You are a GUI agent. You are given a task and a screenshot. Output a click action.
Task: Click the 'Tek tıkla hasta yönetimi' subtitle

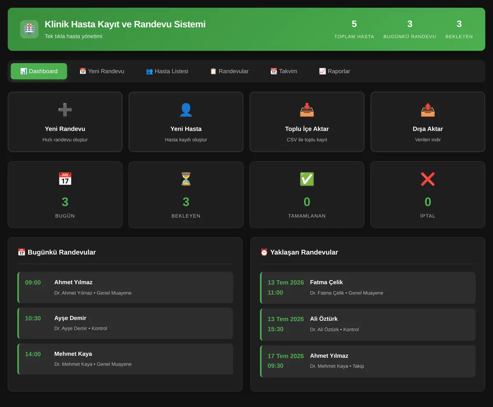(x=74, y=36)
